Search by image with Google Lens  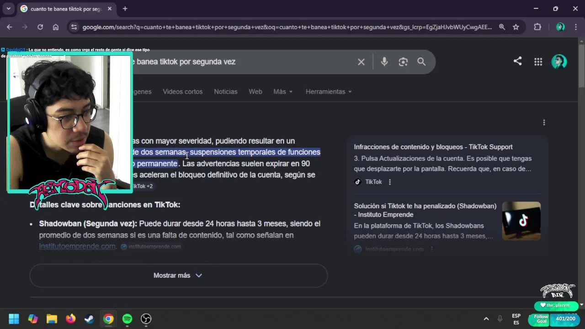tap(403, 62)
